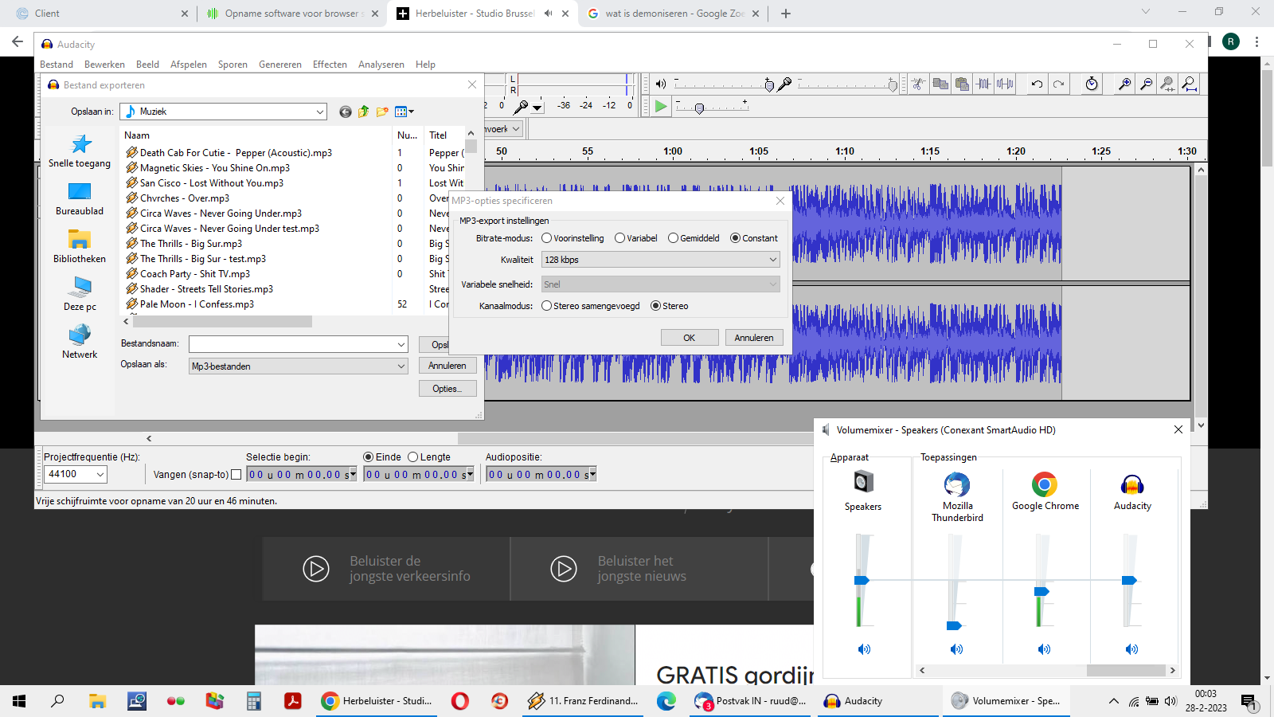Open the Effecten menu
This screenshot has height=717, width=1274.
click(x=330, y=65)
